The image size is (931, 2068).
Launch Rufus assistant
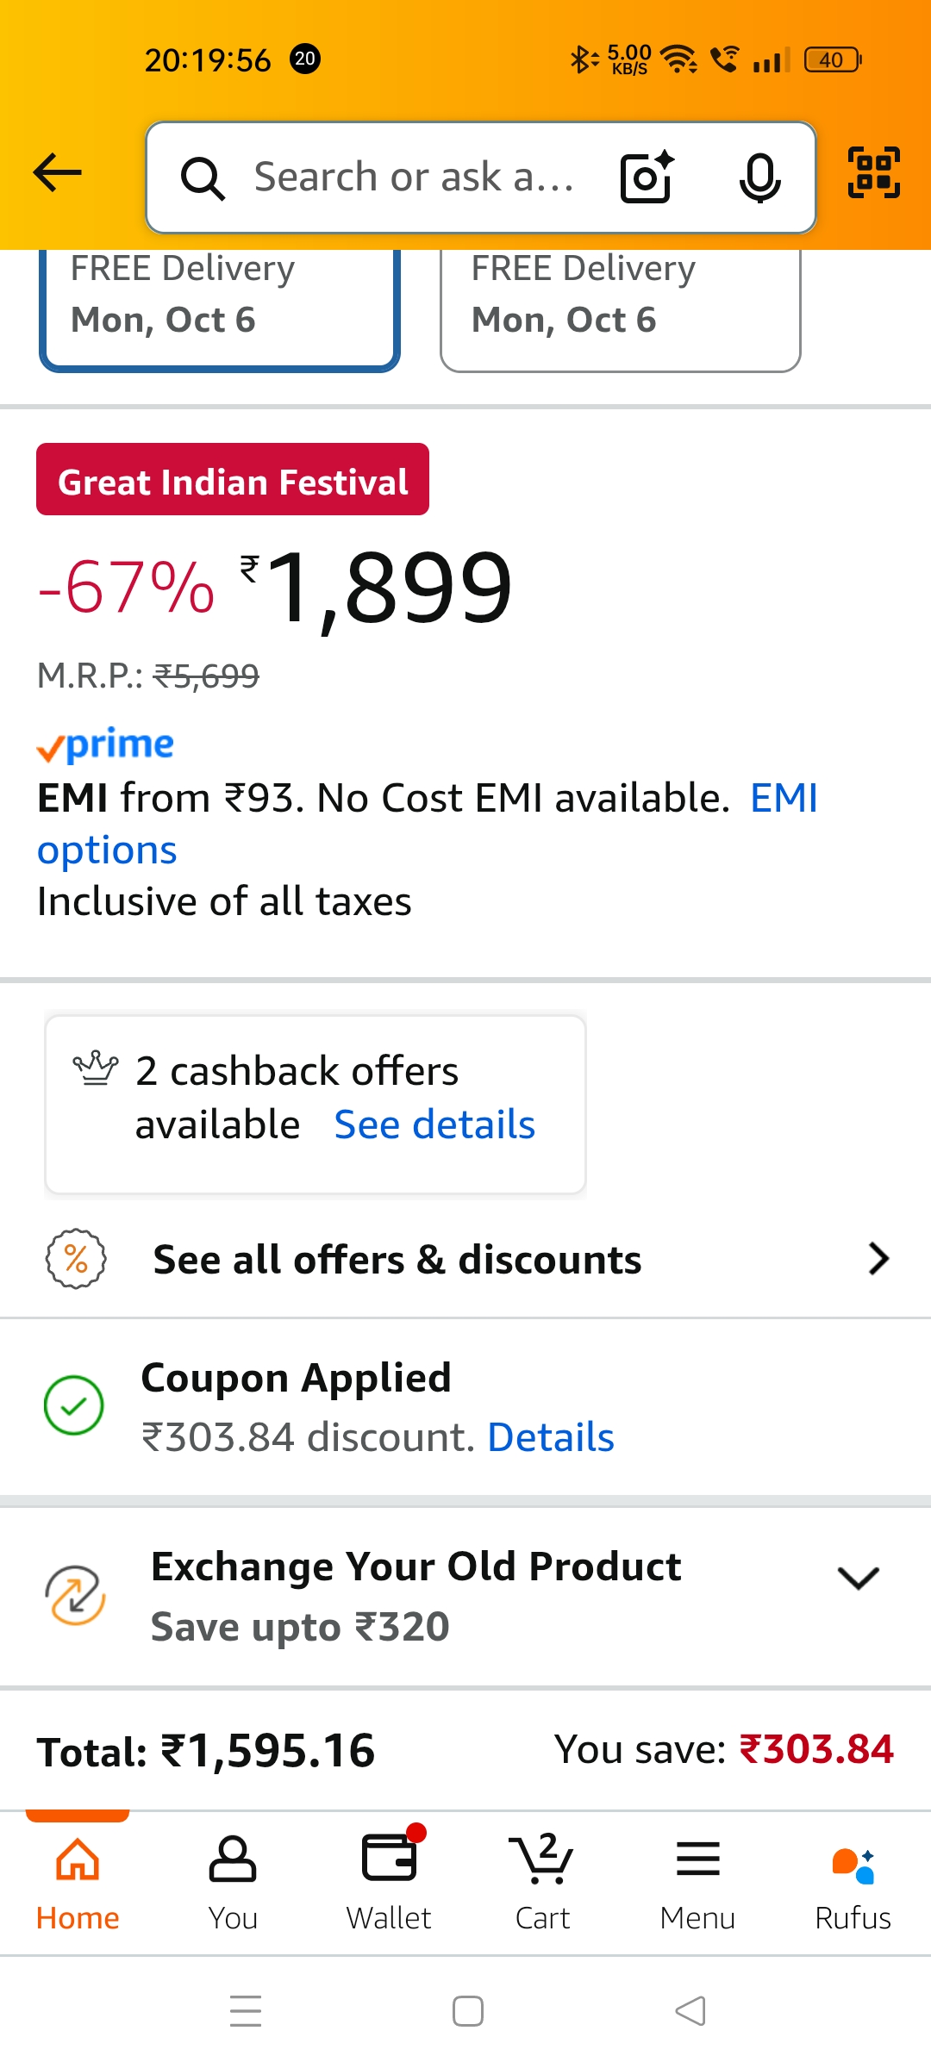click(x=853, y=1881)
